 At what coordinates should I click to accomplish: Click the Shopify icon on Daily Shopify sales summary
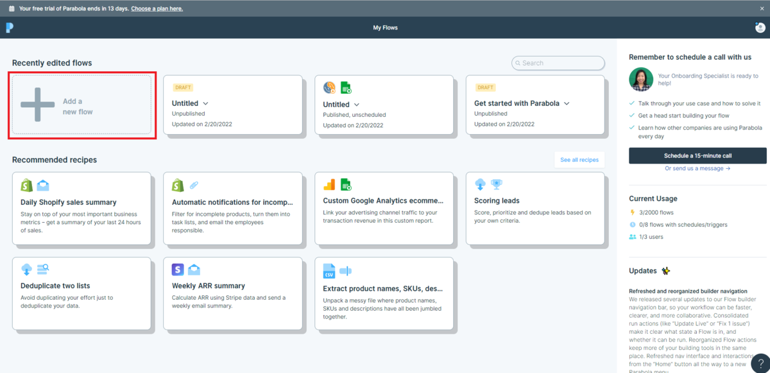27,186
